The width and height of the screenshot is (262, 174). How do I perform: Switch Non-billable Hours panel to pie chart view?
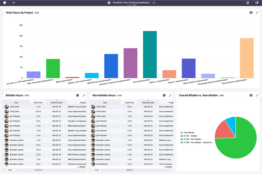(164, 95)
